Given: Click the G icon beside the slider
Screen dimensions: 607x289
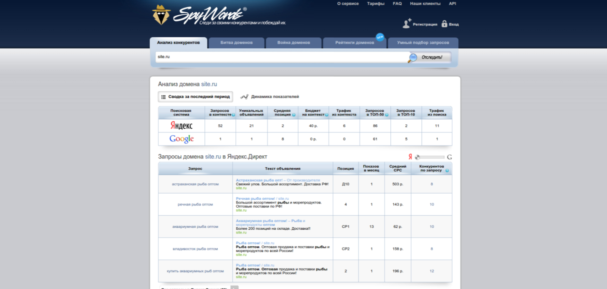Looking at the screenshot, I should click(449, 157).
